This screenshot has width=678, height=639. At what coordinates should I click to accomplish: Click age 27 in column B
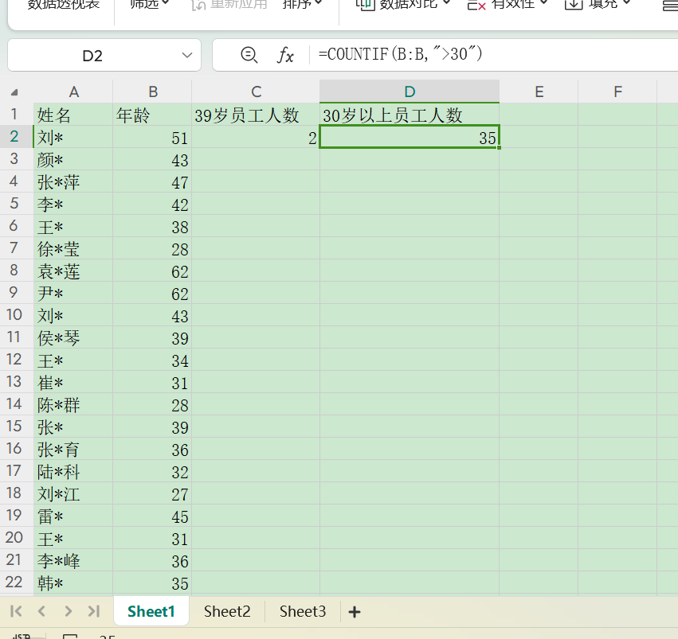pyautogui.click(x=180, y=494)
